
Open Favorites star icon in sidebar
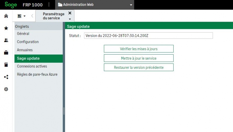[x=6, y=28]
